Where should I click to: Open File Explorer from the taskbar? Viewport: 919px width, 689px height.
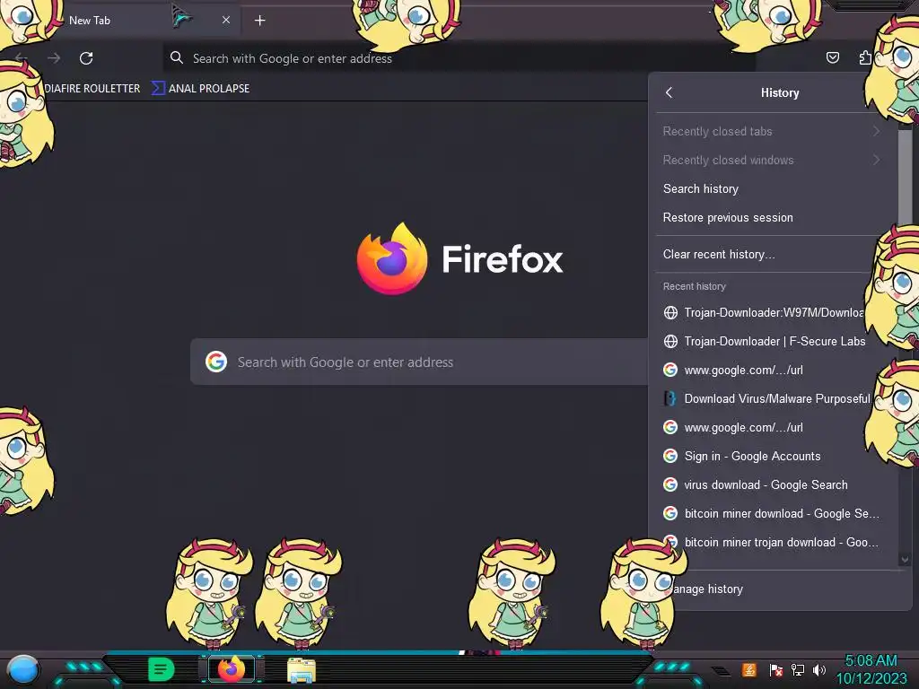click(x=302, y=669)
